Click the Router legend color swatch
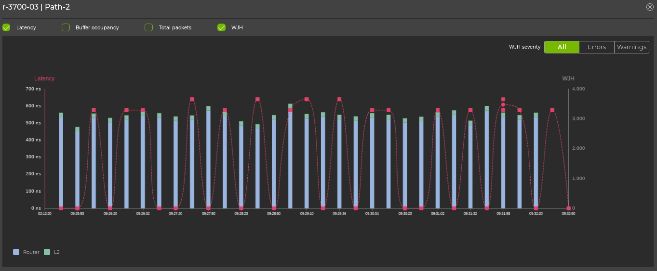The width and height of the screenshot is (657, 271). [16, 252]
